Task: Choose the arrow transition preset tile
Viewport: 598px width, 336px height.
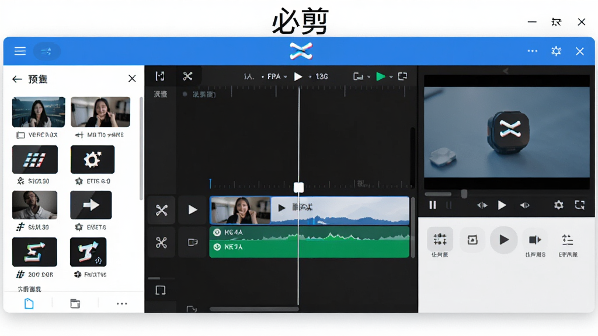Action: click(91, 205)
